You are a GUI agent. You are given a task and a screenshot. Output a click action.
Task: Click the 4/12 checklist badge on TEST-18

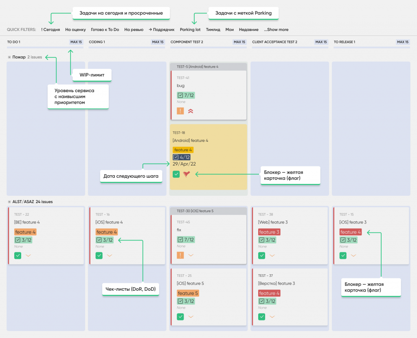coord(182,157)
